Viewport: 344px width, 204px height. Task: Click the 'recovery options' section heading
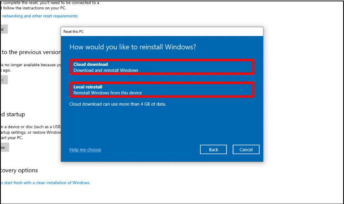[19, 170]
